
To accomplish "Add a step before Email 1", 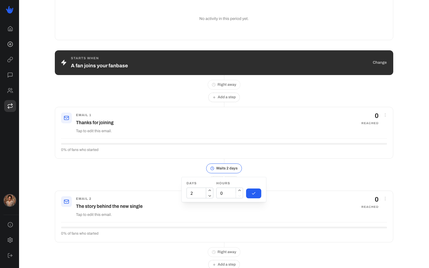I will 224,97.
